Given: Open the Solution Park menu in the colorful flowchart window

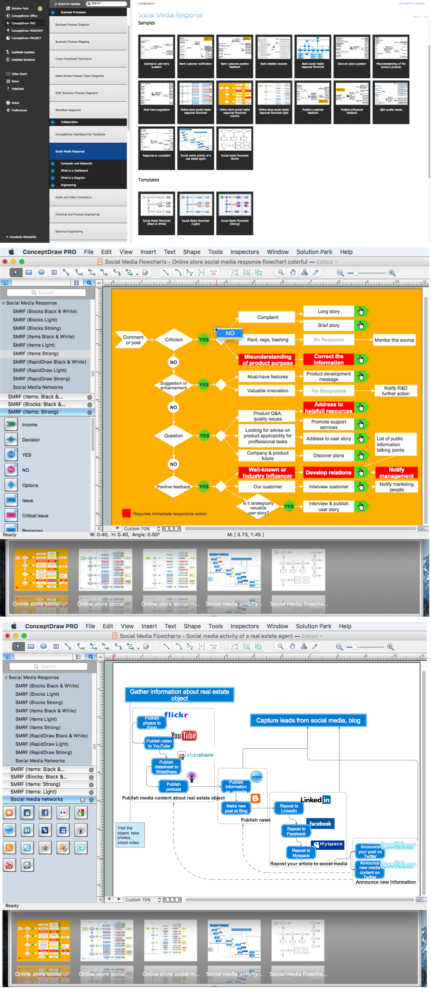Looking at the screenshot, I should click(314, 252).
